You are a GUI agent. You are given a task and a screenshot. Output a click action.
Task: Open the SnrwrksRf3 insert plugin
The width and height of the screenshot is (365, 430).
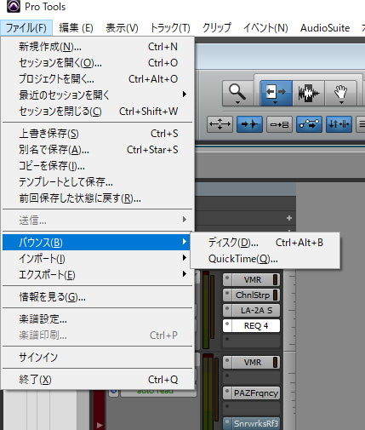[x=256, y=424]
